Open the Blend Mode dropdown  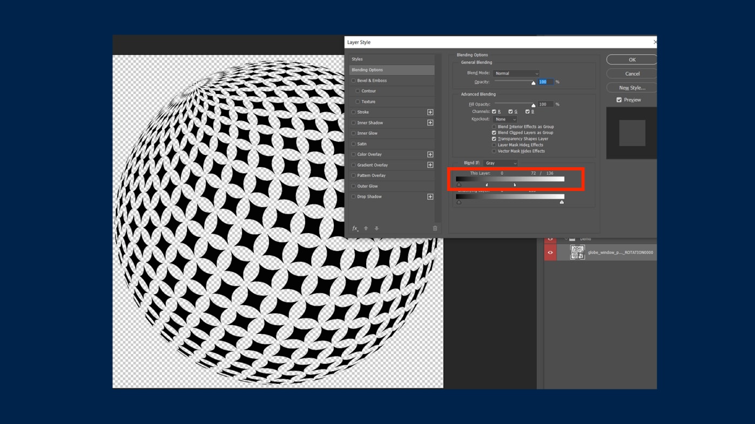(516, 73)
